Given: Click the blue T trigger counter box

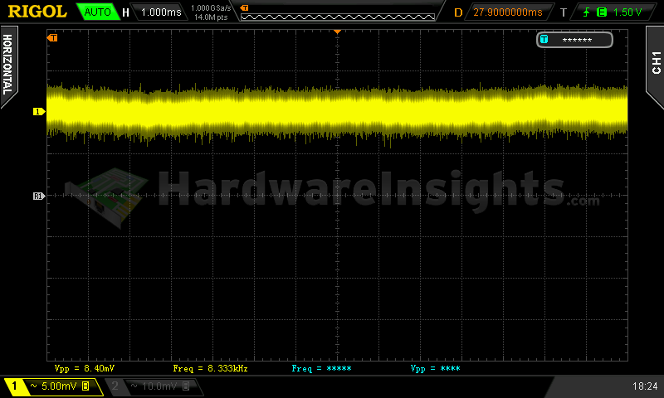Looking at the screenshot, I should [x=574, y=40].
